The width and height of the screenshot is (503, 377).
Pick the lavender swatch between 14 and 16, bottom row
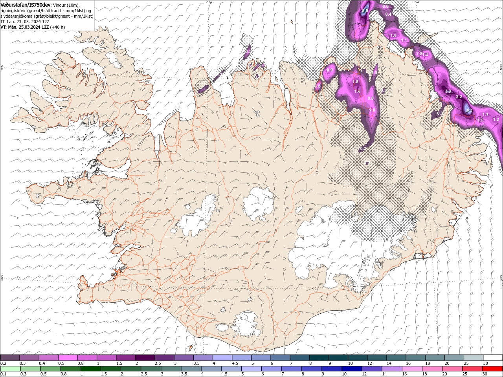[392, 369]
